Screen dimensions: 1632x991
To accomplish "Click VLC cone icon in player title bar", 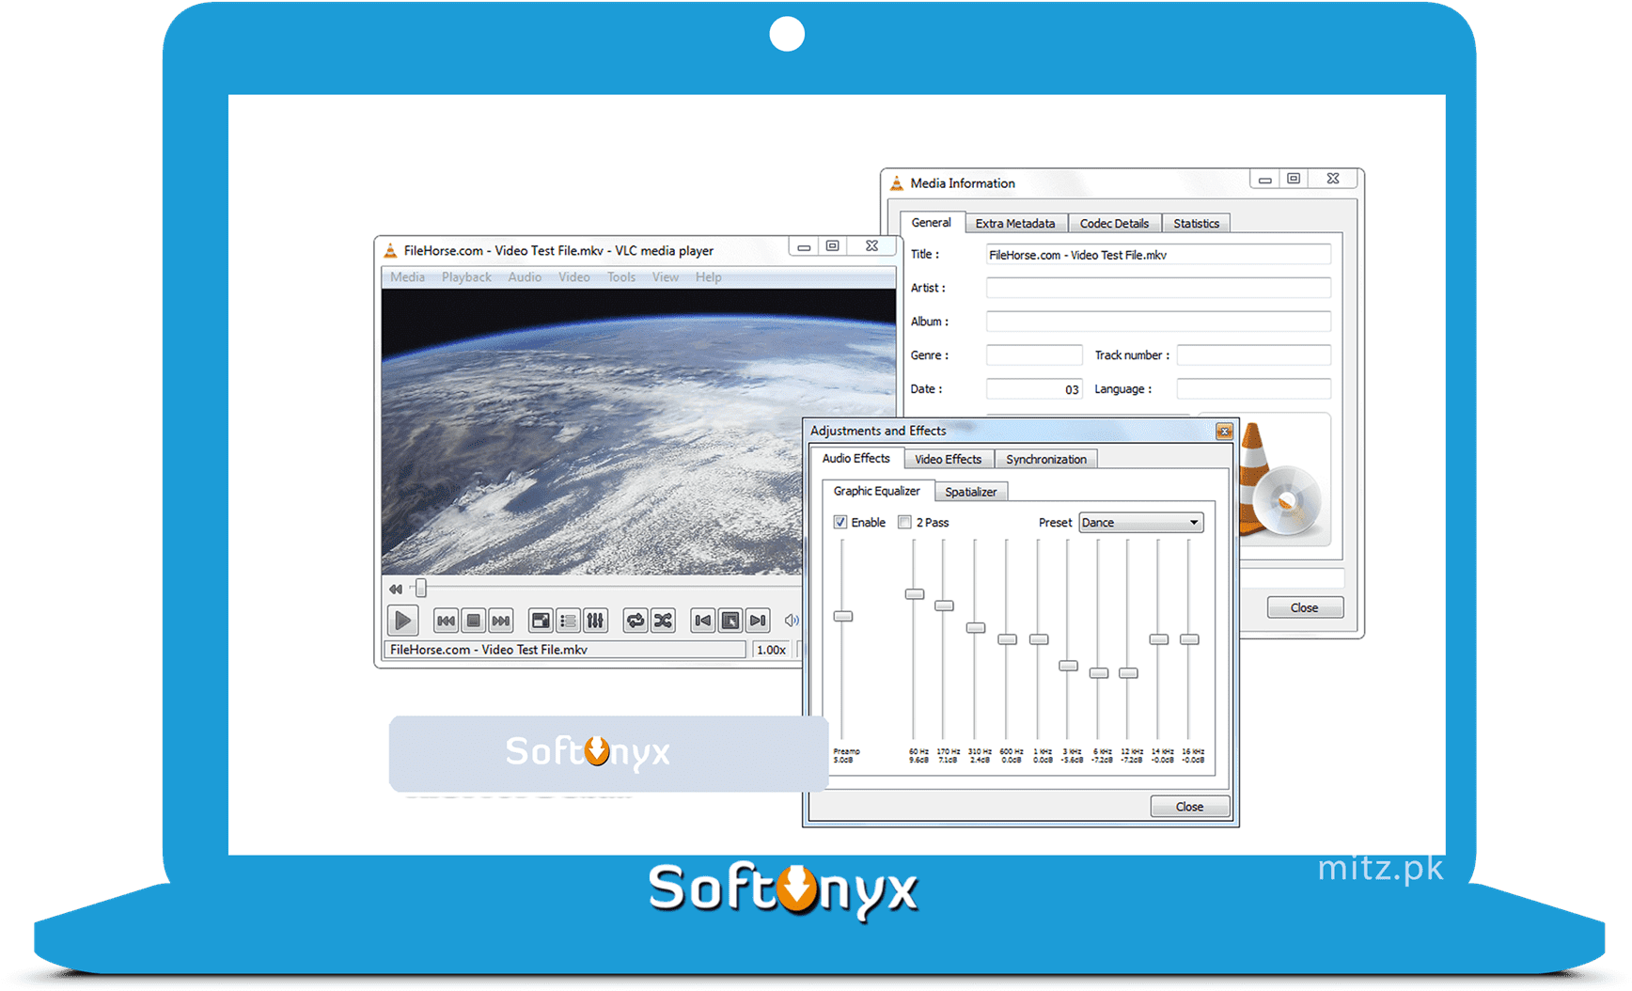I will (390, 250).
